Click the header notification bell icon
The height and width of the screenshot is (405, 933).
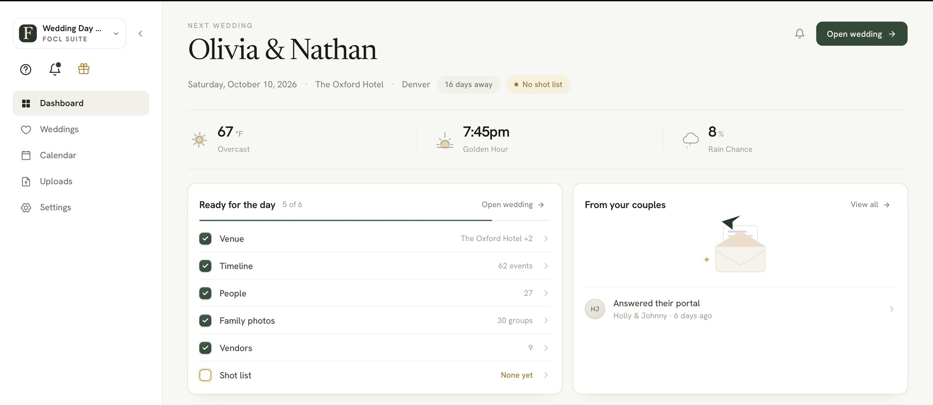(800, 33)
